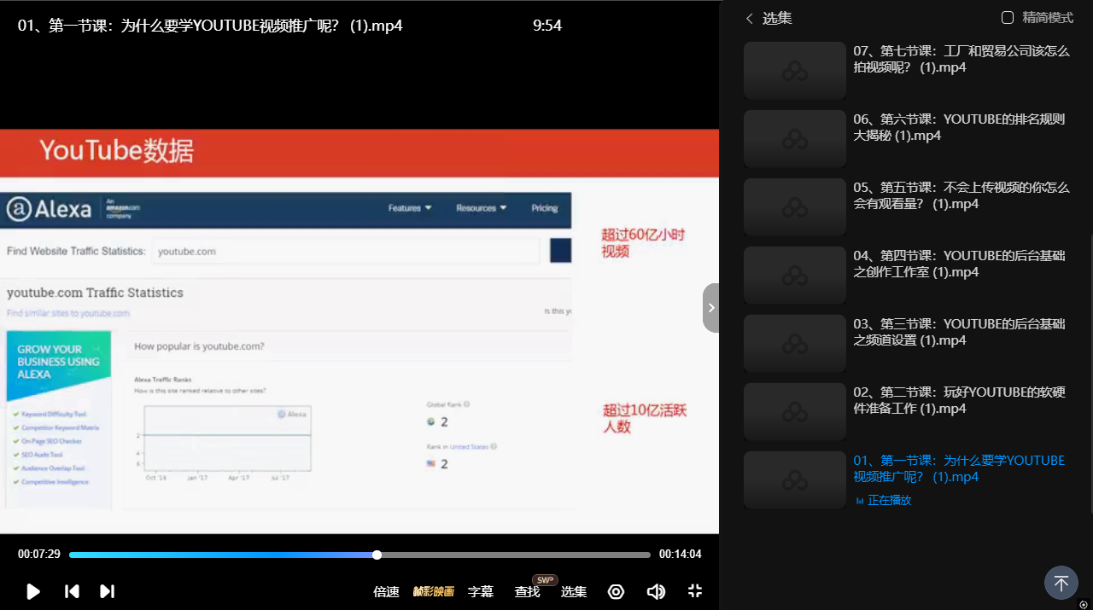The width and height of the screenshot is (1093, 610).
Task: Toggle the 帧彩映画 enhancement mode
Action: coord(433,591)
